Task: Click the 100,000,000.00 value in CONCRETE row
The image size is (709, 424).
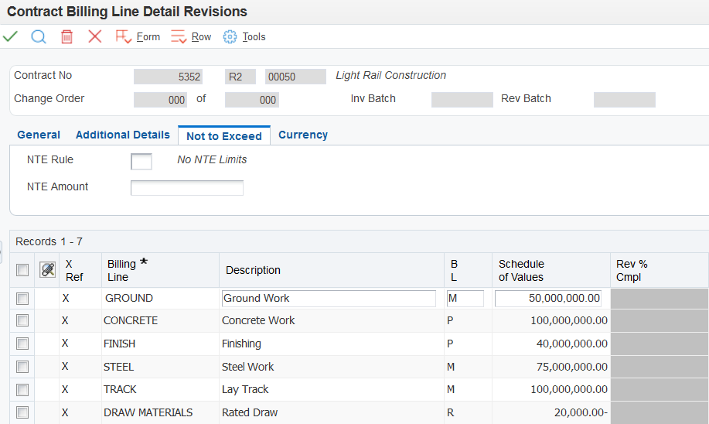Action: (550, 321)
